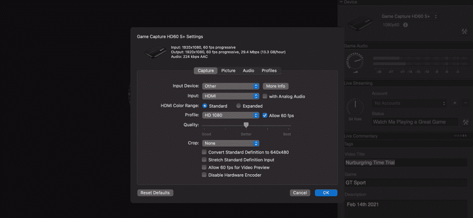Select Expanded HDMI color range

(x=239, y=106)
